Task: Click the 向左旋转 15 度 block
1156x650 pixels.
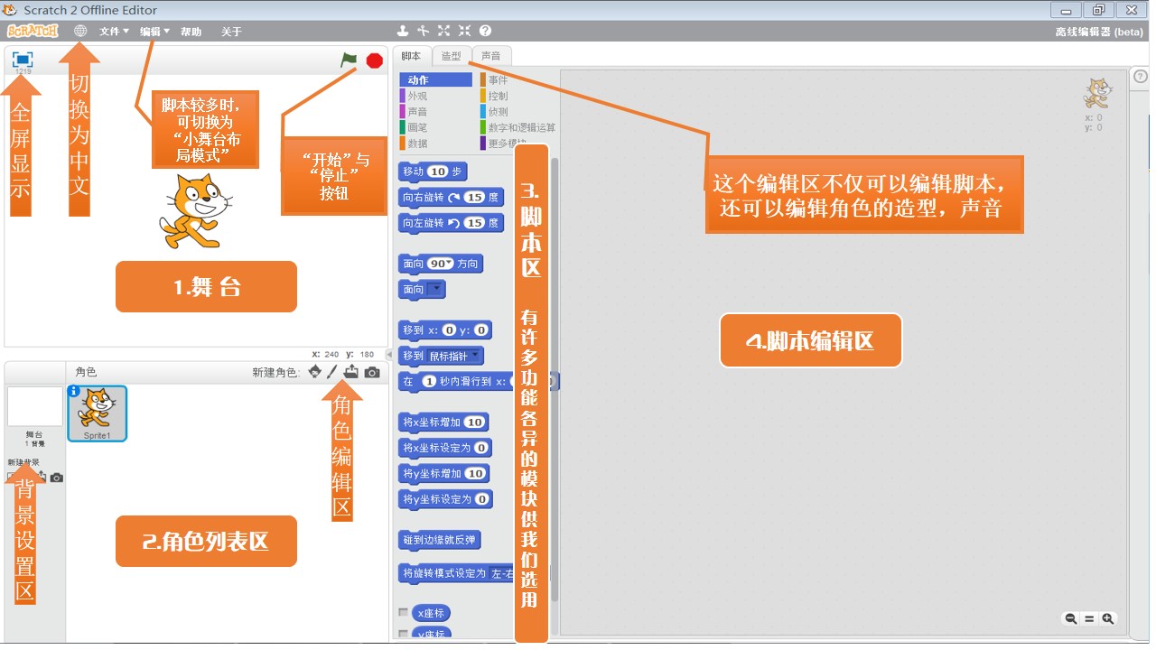Action: [x=451, y=223]
